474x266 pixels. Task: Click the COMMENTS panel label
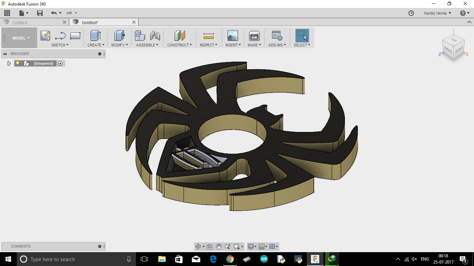(x=20, y=247)
